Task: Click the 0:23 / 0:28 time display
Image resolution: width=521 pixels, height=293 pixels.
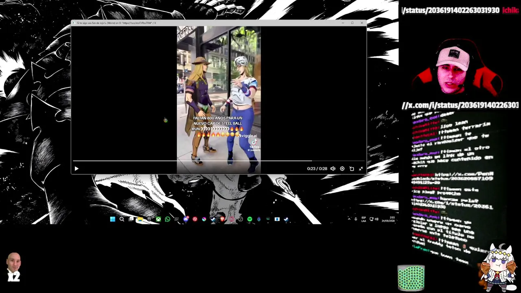Action: (x=317, y=168)
